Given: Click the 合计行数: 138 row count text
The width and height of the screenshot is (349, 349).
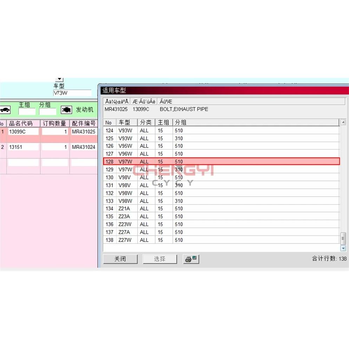Looking at the screenshot, I should tap(329, 258).
